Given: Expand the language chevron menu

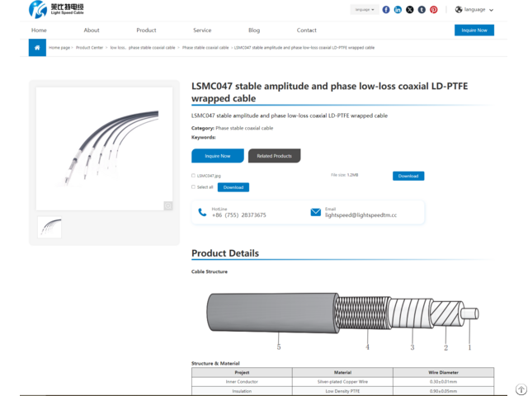Looking at the screenshot, I should tap(492, 10).
